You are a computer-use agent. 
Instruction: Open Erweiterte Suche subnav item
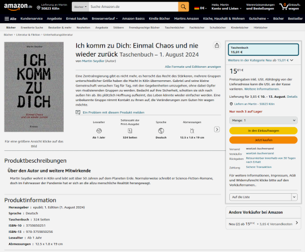click(x=32, y=28)
